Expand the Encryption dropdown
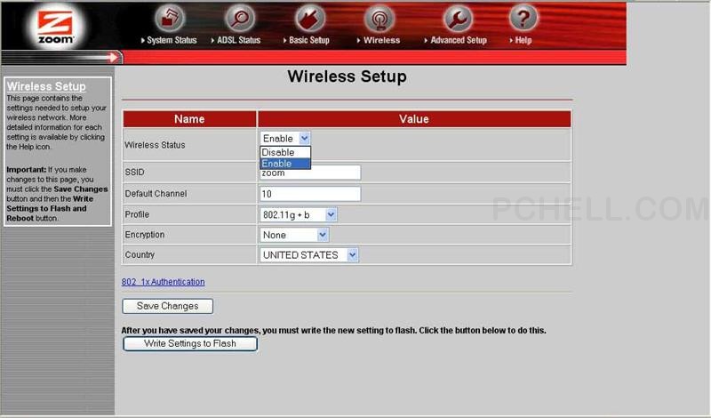 (294, 235)
